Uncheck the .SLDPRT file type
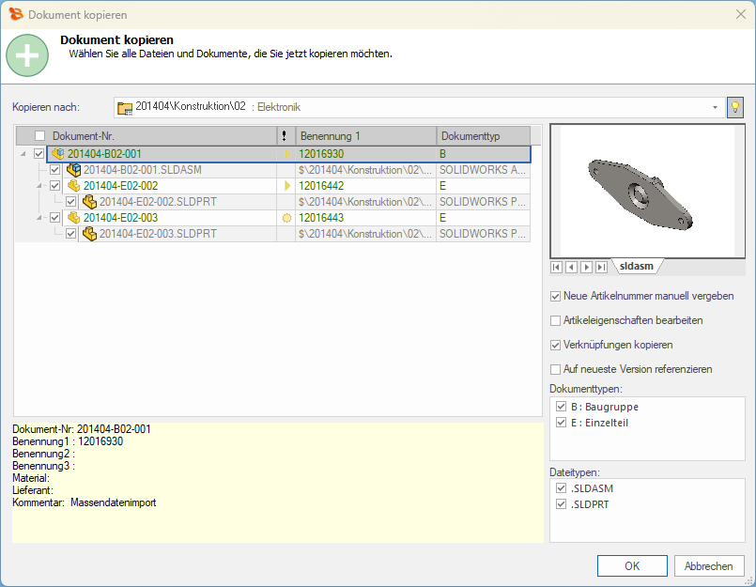This screenshot has height=587, width=756. pyautogui.click(x=562, y=504)
